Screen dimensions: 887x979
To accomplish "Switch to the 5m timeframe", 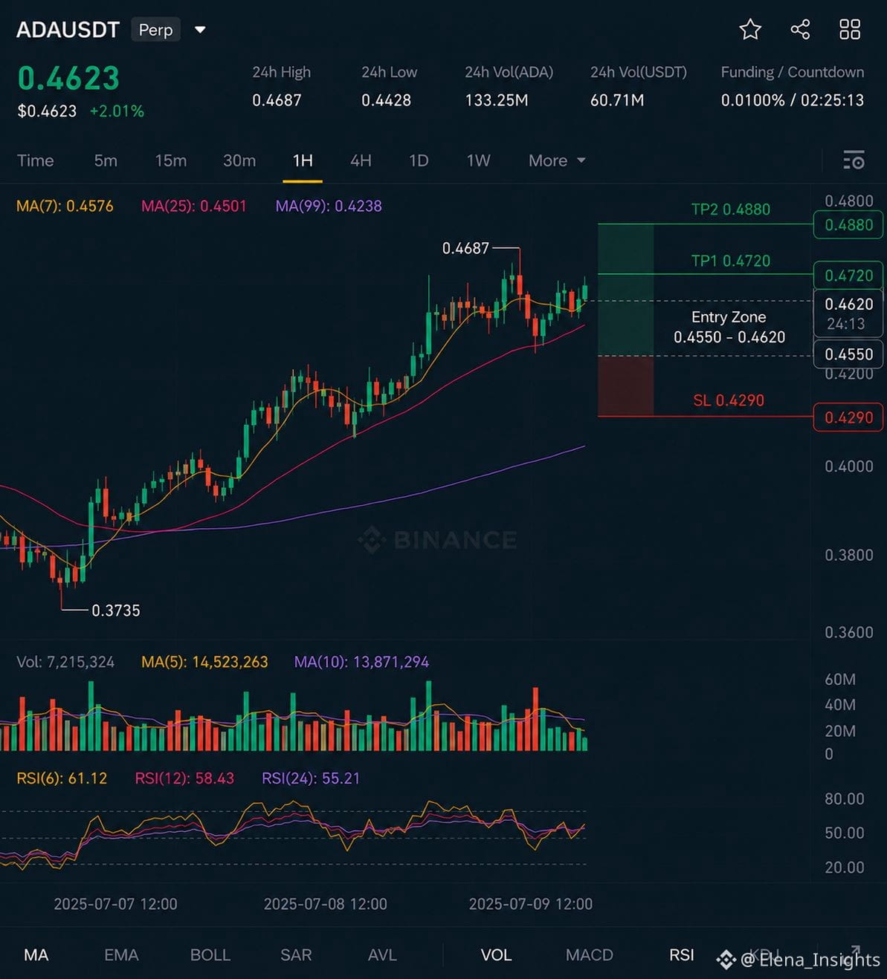I will 106,160.
